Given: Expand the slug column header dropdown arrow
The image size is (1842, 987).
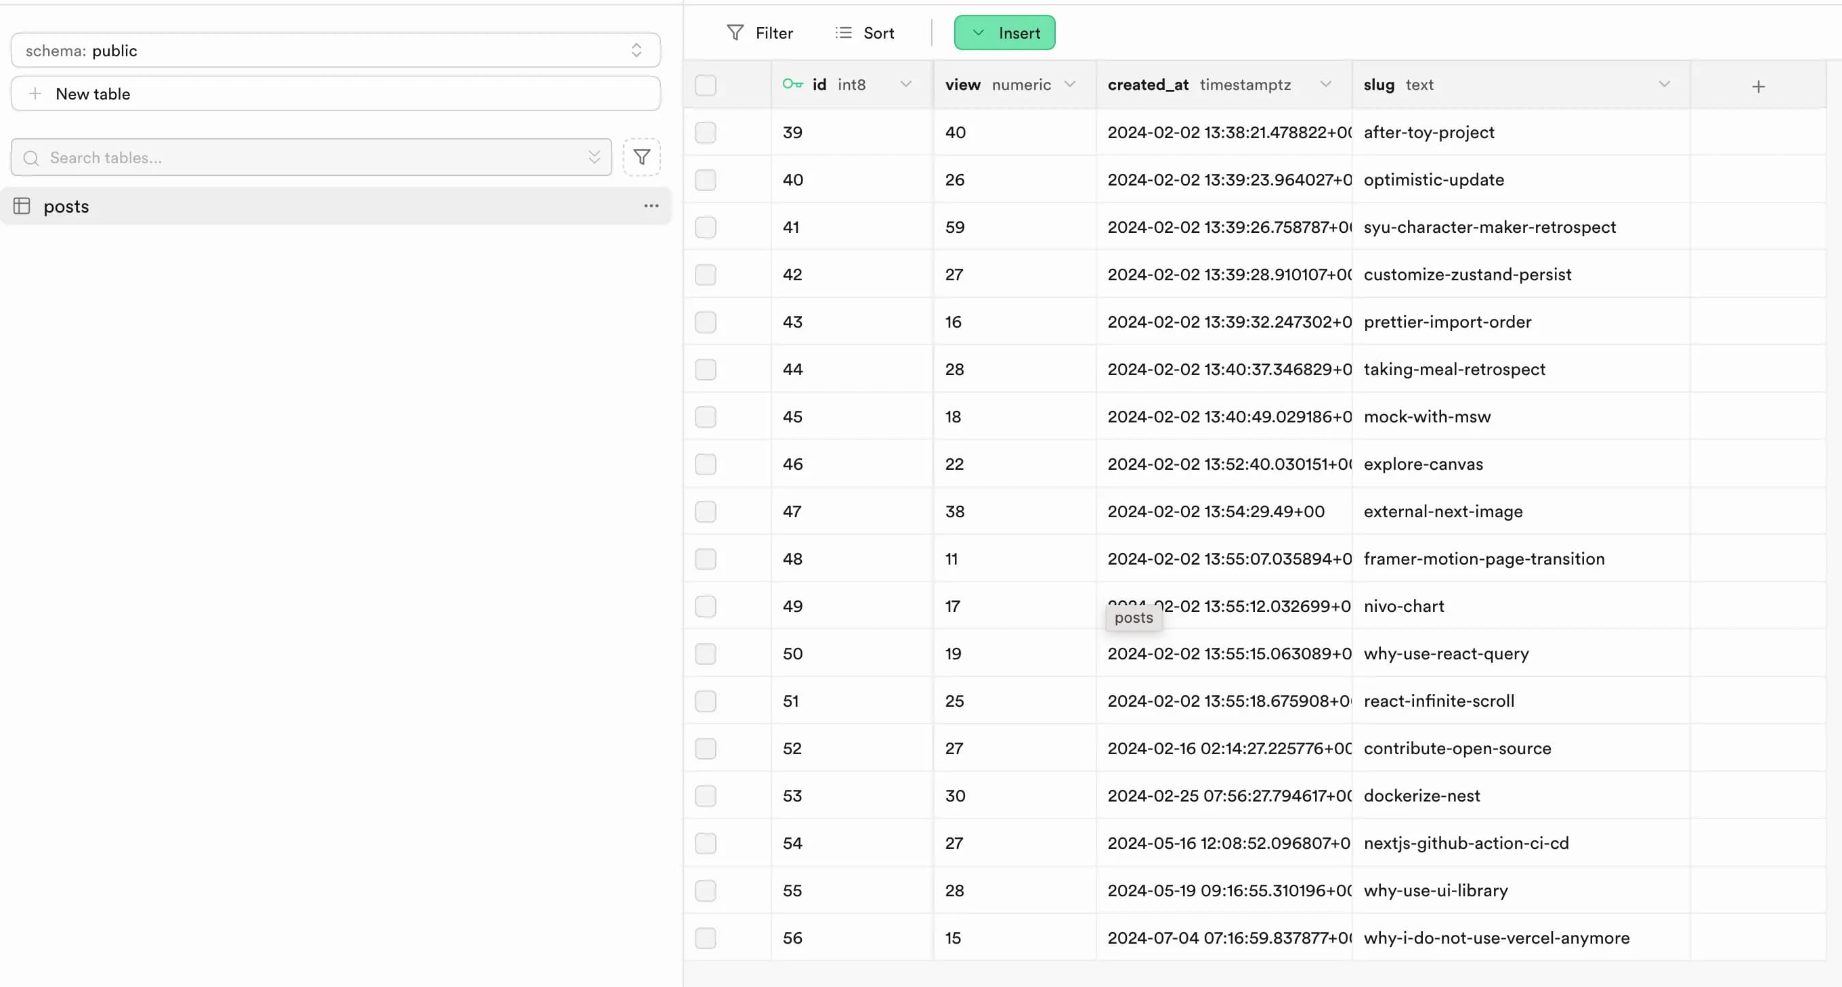Looking at the screenshot, I should pos(1664,85).
